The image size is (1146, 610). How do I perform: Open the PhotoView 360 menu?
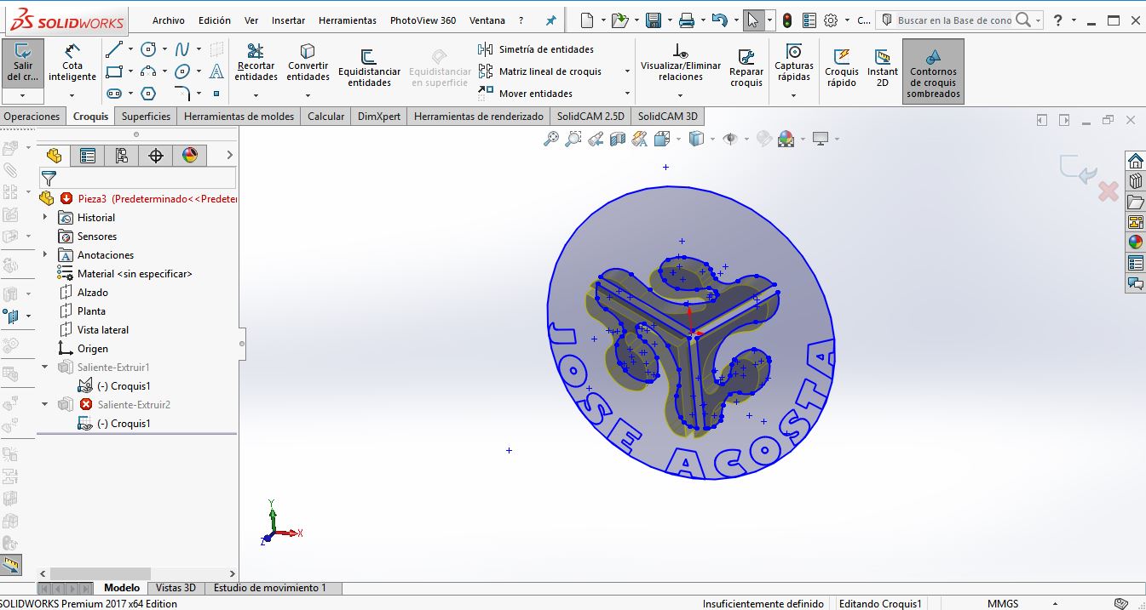(423, 20)
